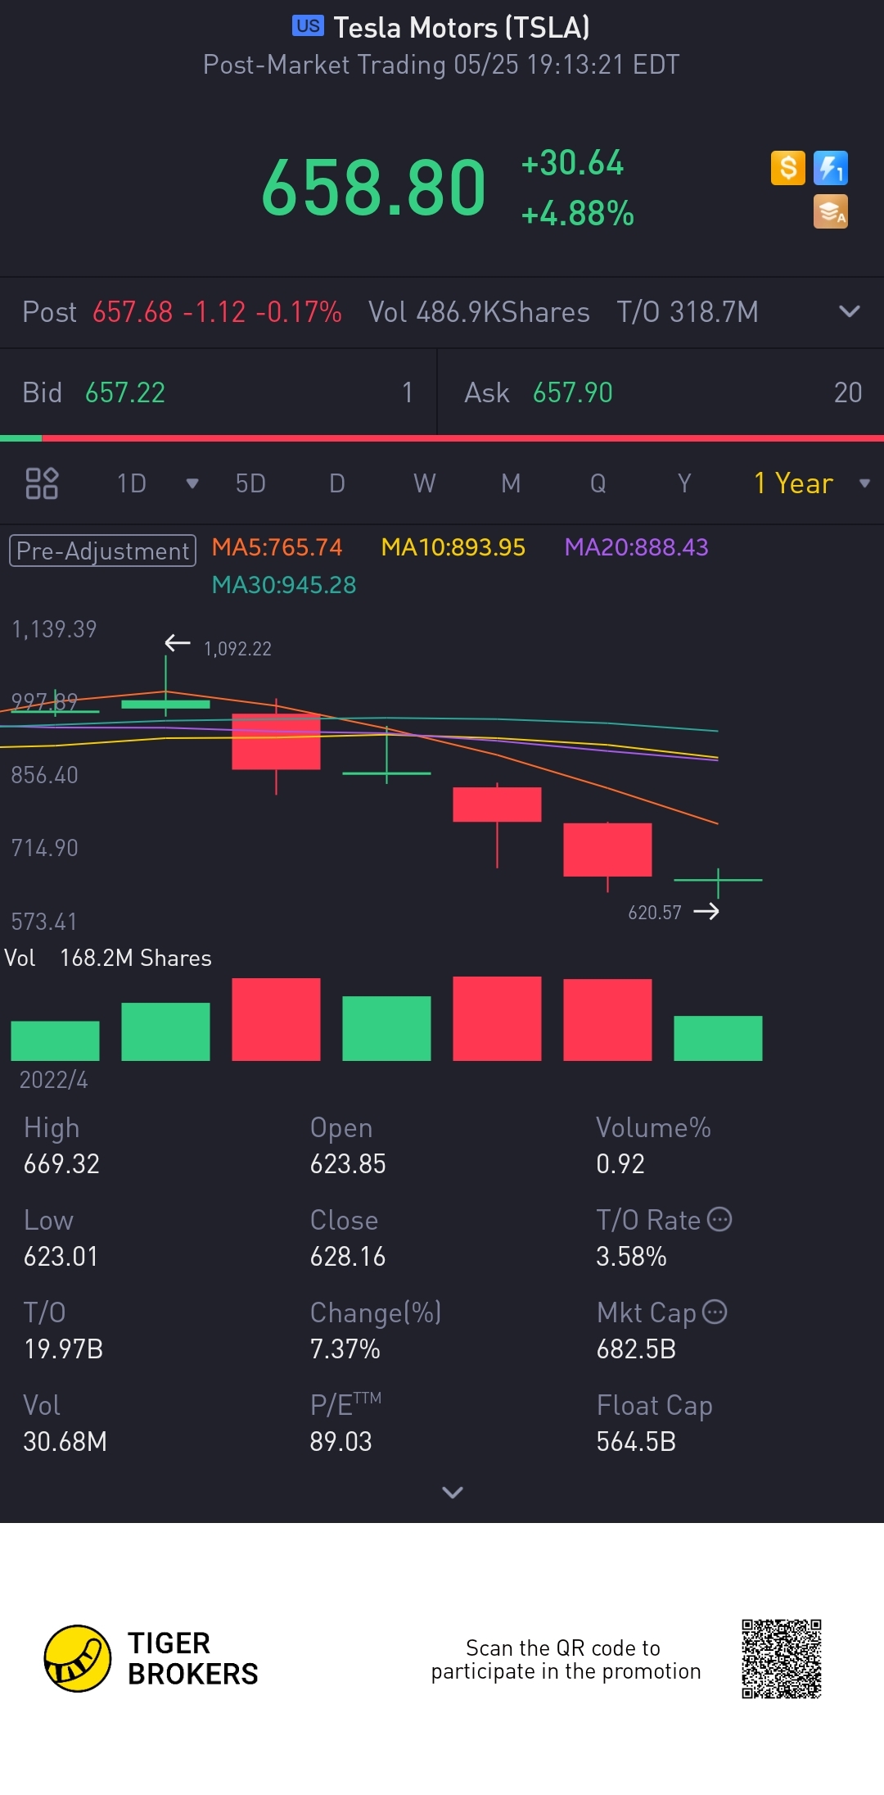884x1795 pixels.
Task: Tap the Ask 657.90 quote cell
Action: (x=661, y=392)
